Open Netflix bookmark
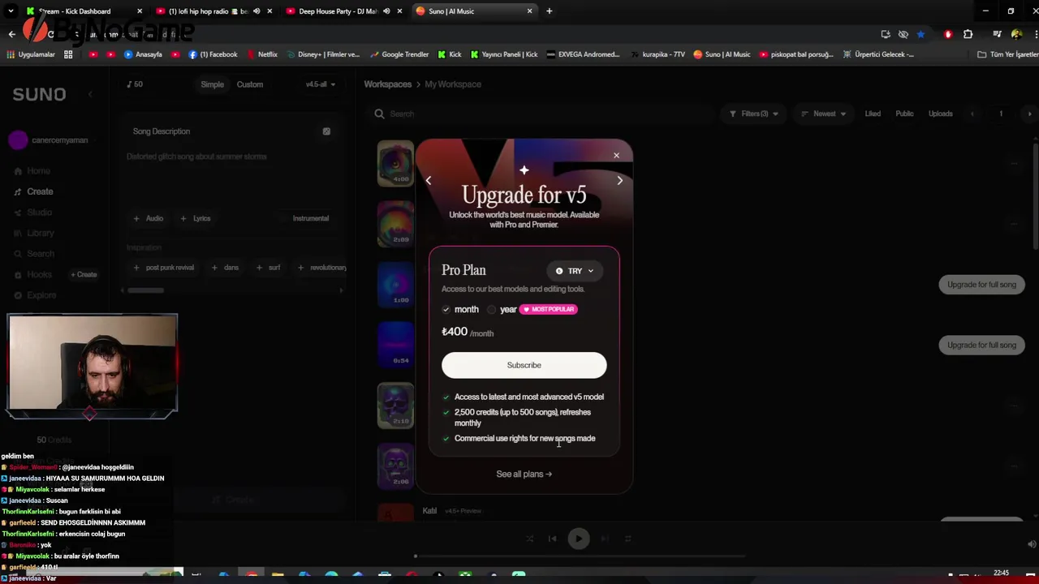 (261, 54)
